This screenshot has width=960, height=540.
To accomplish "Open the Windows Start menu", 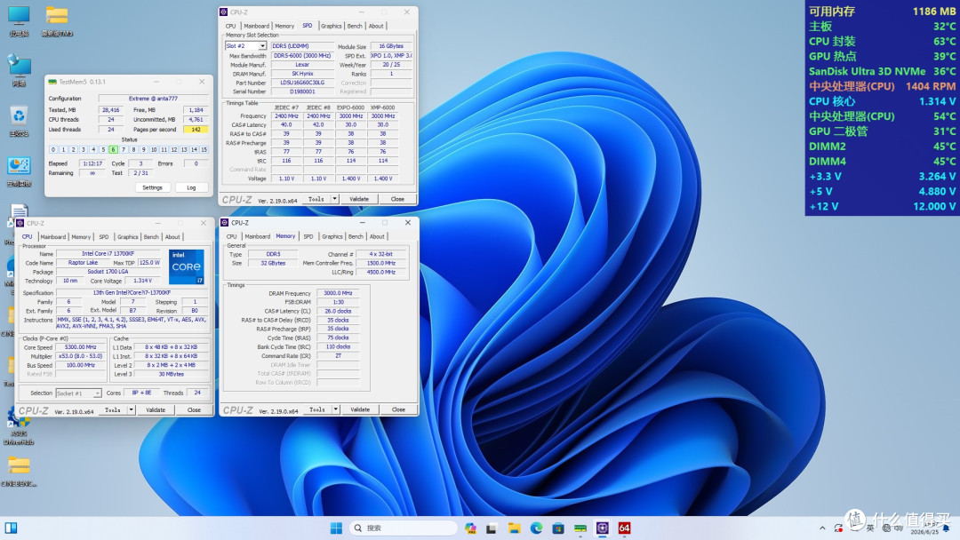I will click(336, 528).
